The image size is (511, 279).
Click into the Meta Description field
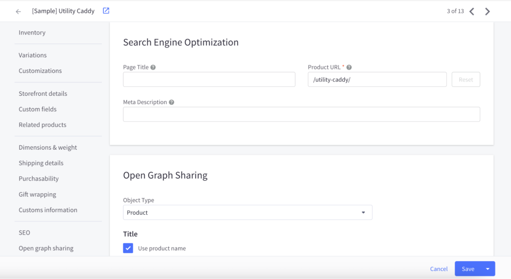301,114
